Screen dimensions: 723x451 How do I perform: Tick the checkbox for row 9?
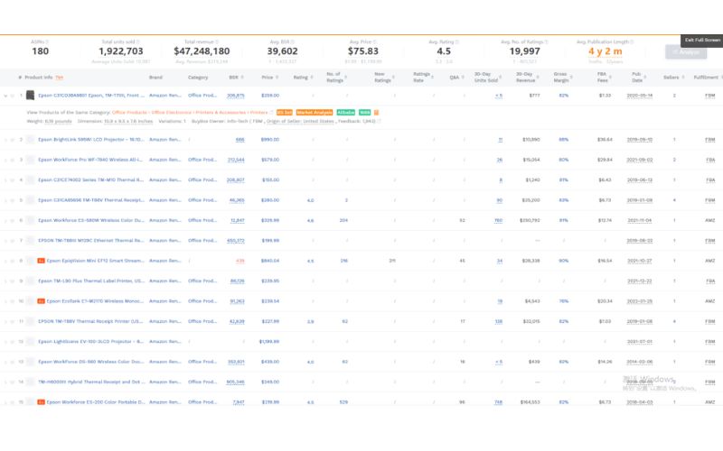13,281
